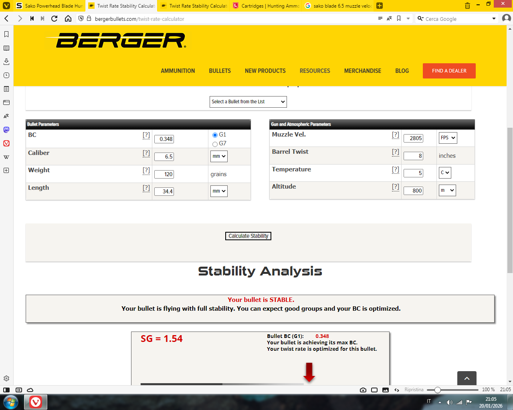Open the Window tabs side panel
This screenshot has height=410, width=513.
(x=6, y=102)
